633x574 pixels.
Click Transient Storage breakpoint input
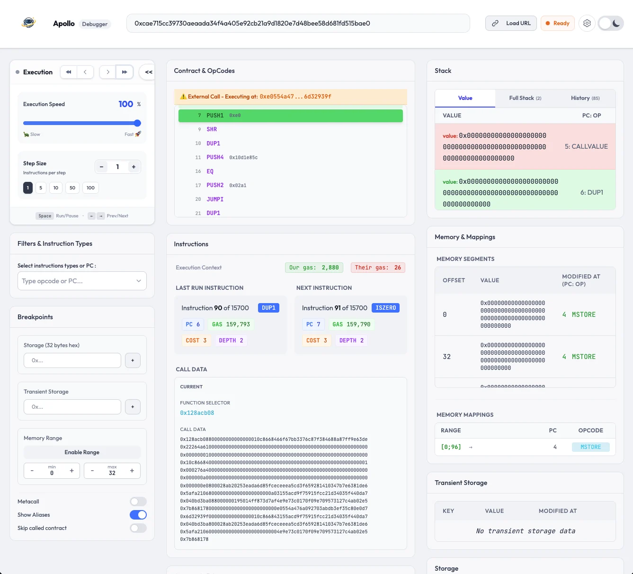tap(72, 407)
